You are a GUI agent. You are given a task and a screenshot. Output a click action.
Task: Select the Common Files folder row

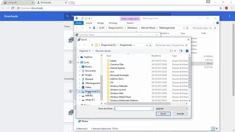[x=148, y=65]
